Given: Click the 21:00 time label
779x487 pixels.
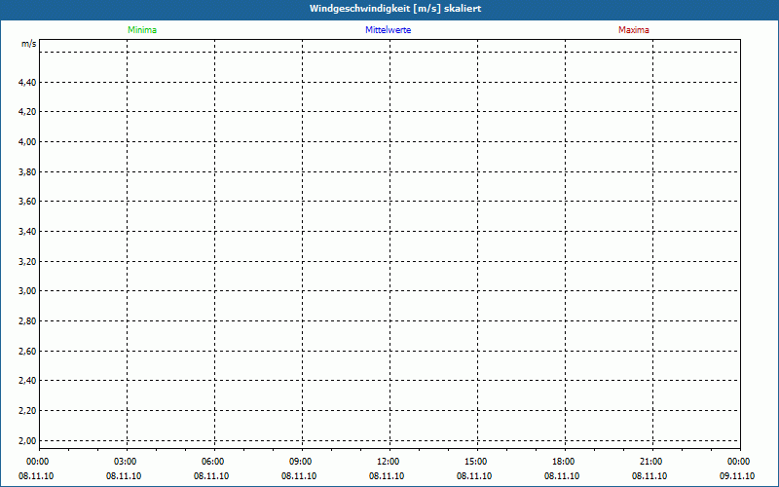Looking at the screenshot, I should pyautogui.click(x=650, y=462).
